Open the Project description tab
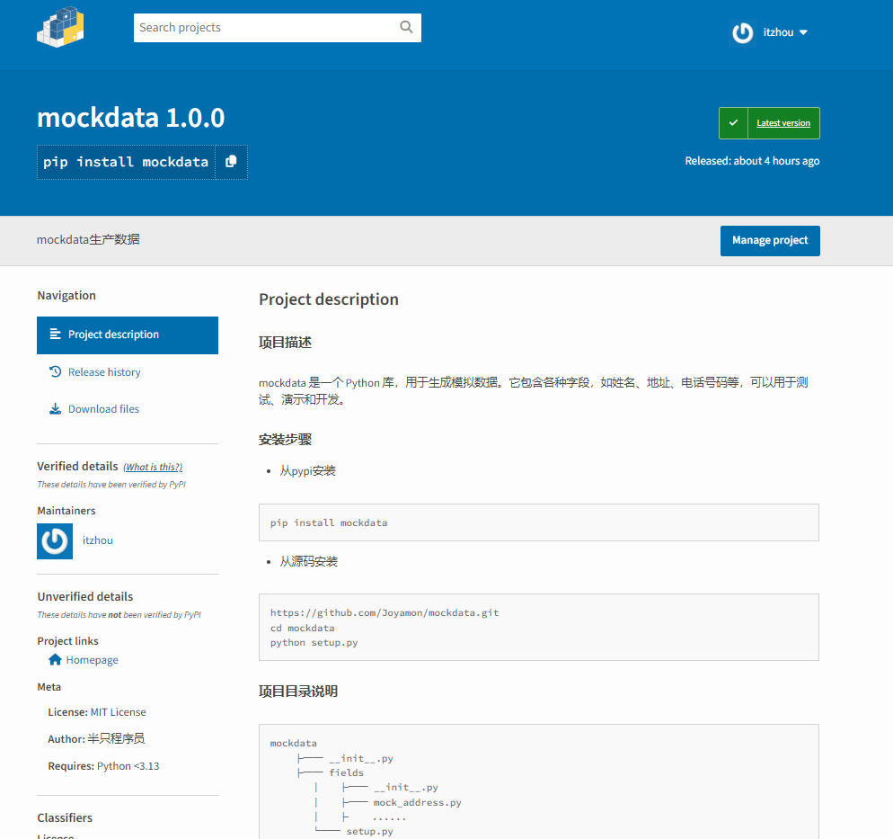 [x=128, y=335]
